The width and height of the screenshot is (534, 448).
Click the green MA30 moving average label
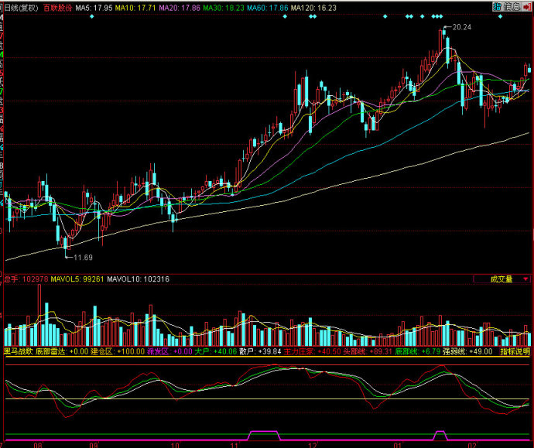[239, 6]
